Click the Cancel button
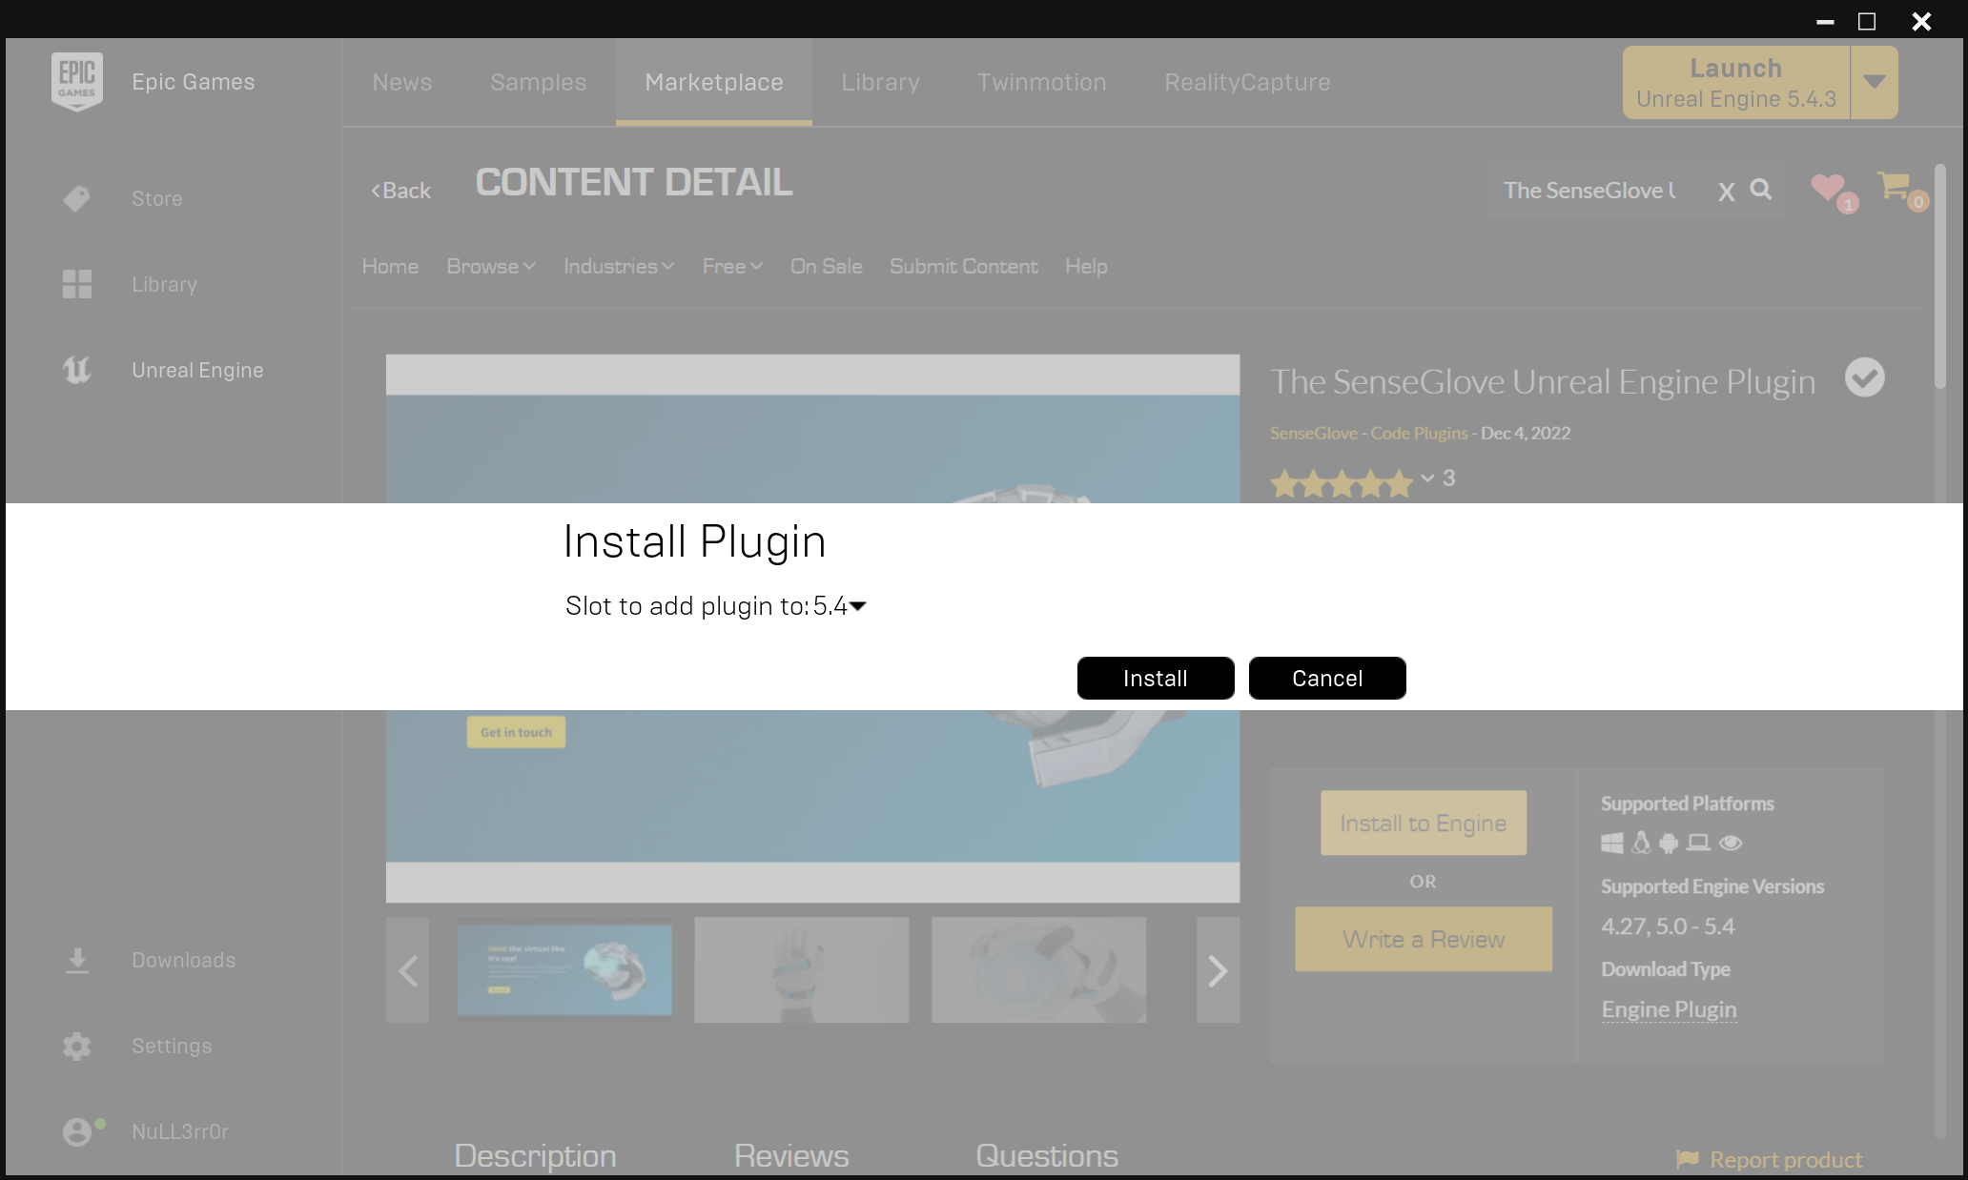 1327,677
